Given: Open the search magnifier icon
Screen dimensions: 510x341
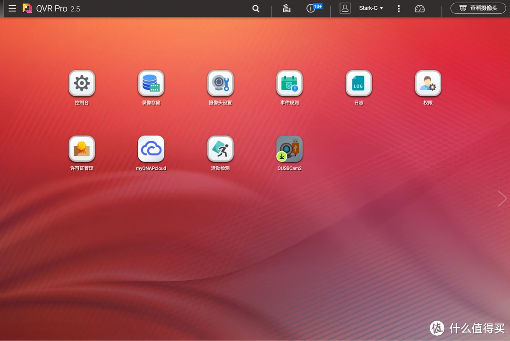Looking at the screenshot, I should click(256, 9).
